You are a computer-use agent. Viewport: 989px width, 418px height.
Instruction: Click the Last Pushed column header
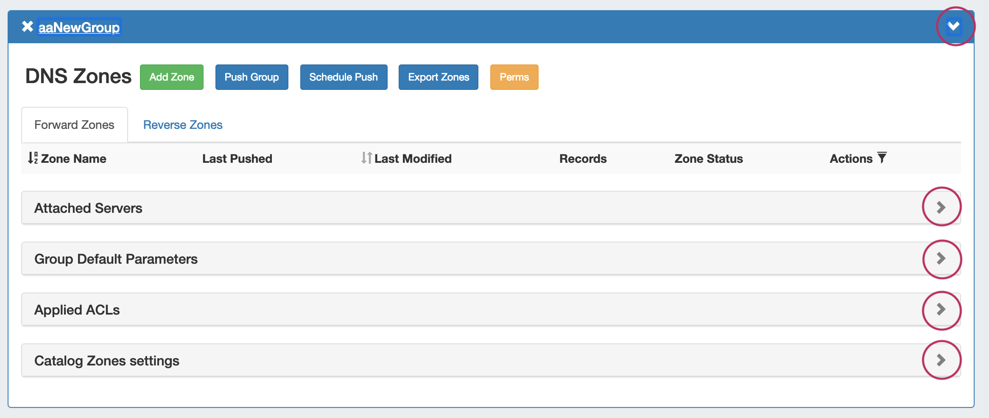(x=237, y=159)
